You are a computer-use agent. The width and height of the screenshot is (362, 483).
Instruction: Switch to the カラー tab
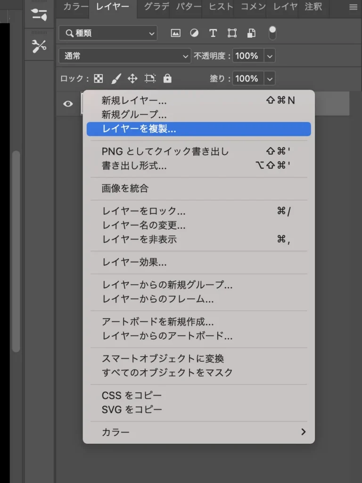[75, 7]
